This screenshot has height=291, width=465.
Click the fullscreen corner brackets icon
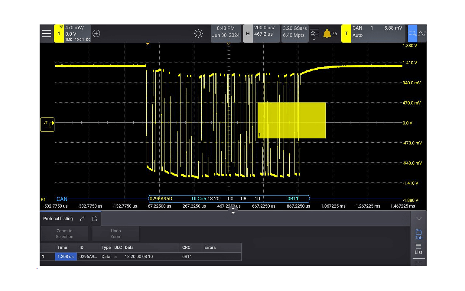coord(418,264)
